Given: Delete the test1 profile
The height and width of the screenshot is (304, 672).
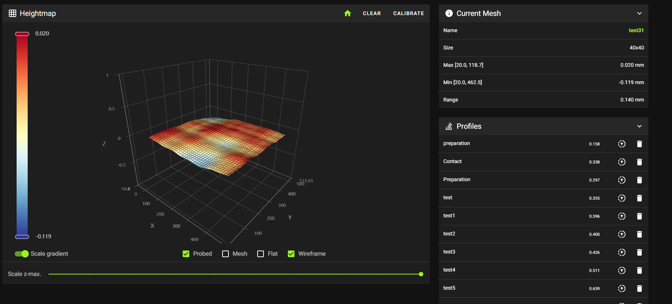Looking at the screenshot, I should (640, 216).
